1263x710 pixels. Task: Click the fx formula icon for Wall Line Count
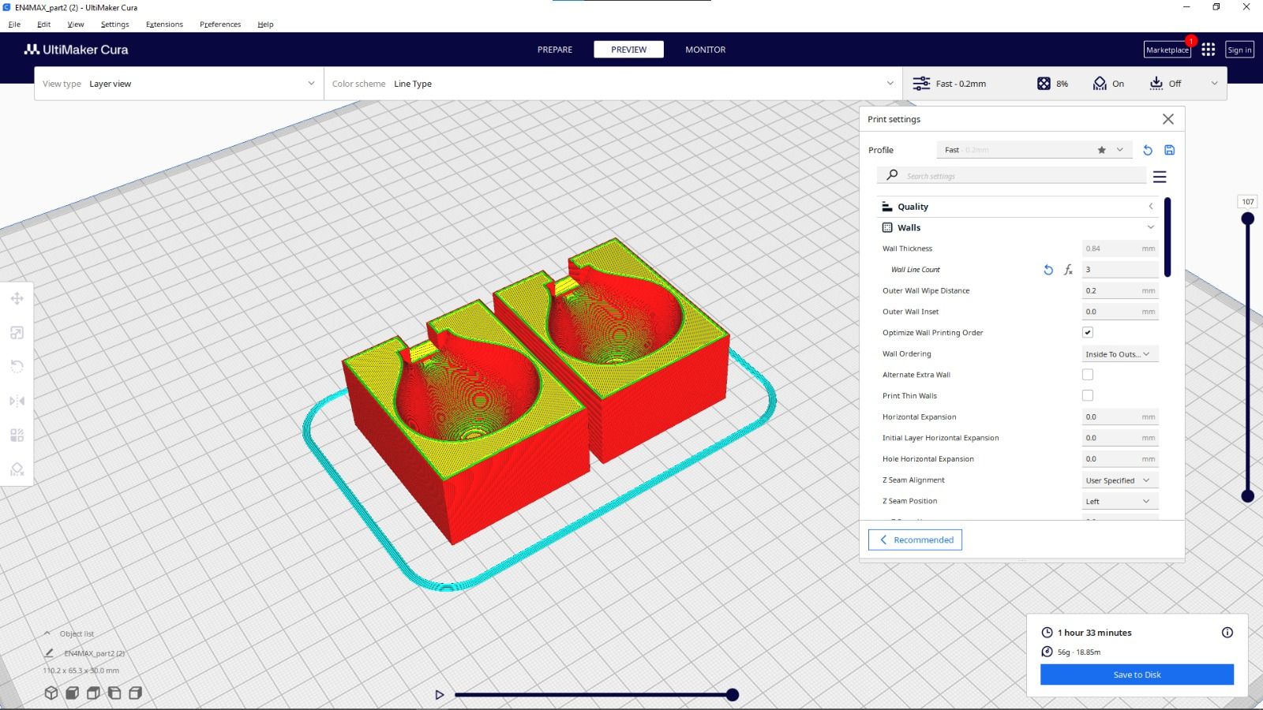pos(1068,270)
